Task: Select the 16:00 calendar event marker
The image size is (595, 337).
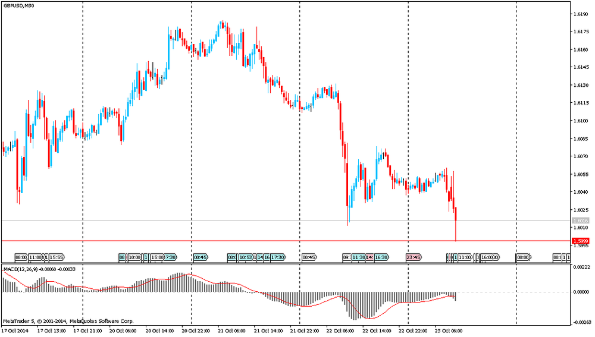Action: click(x=487, y=257)
